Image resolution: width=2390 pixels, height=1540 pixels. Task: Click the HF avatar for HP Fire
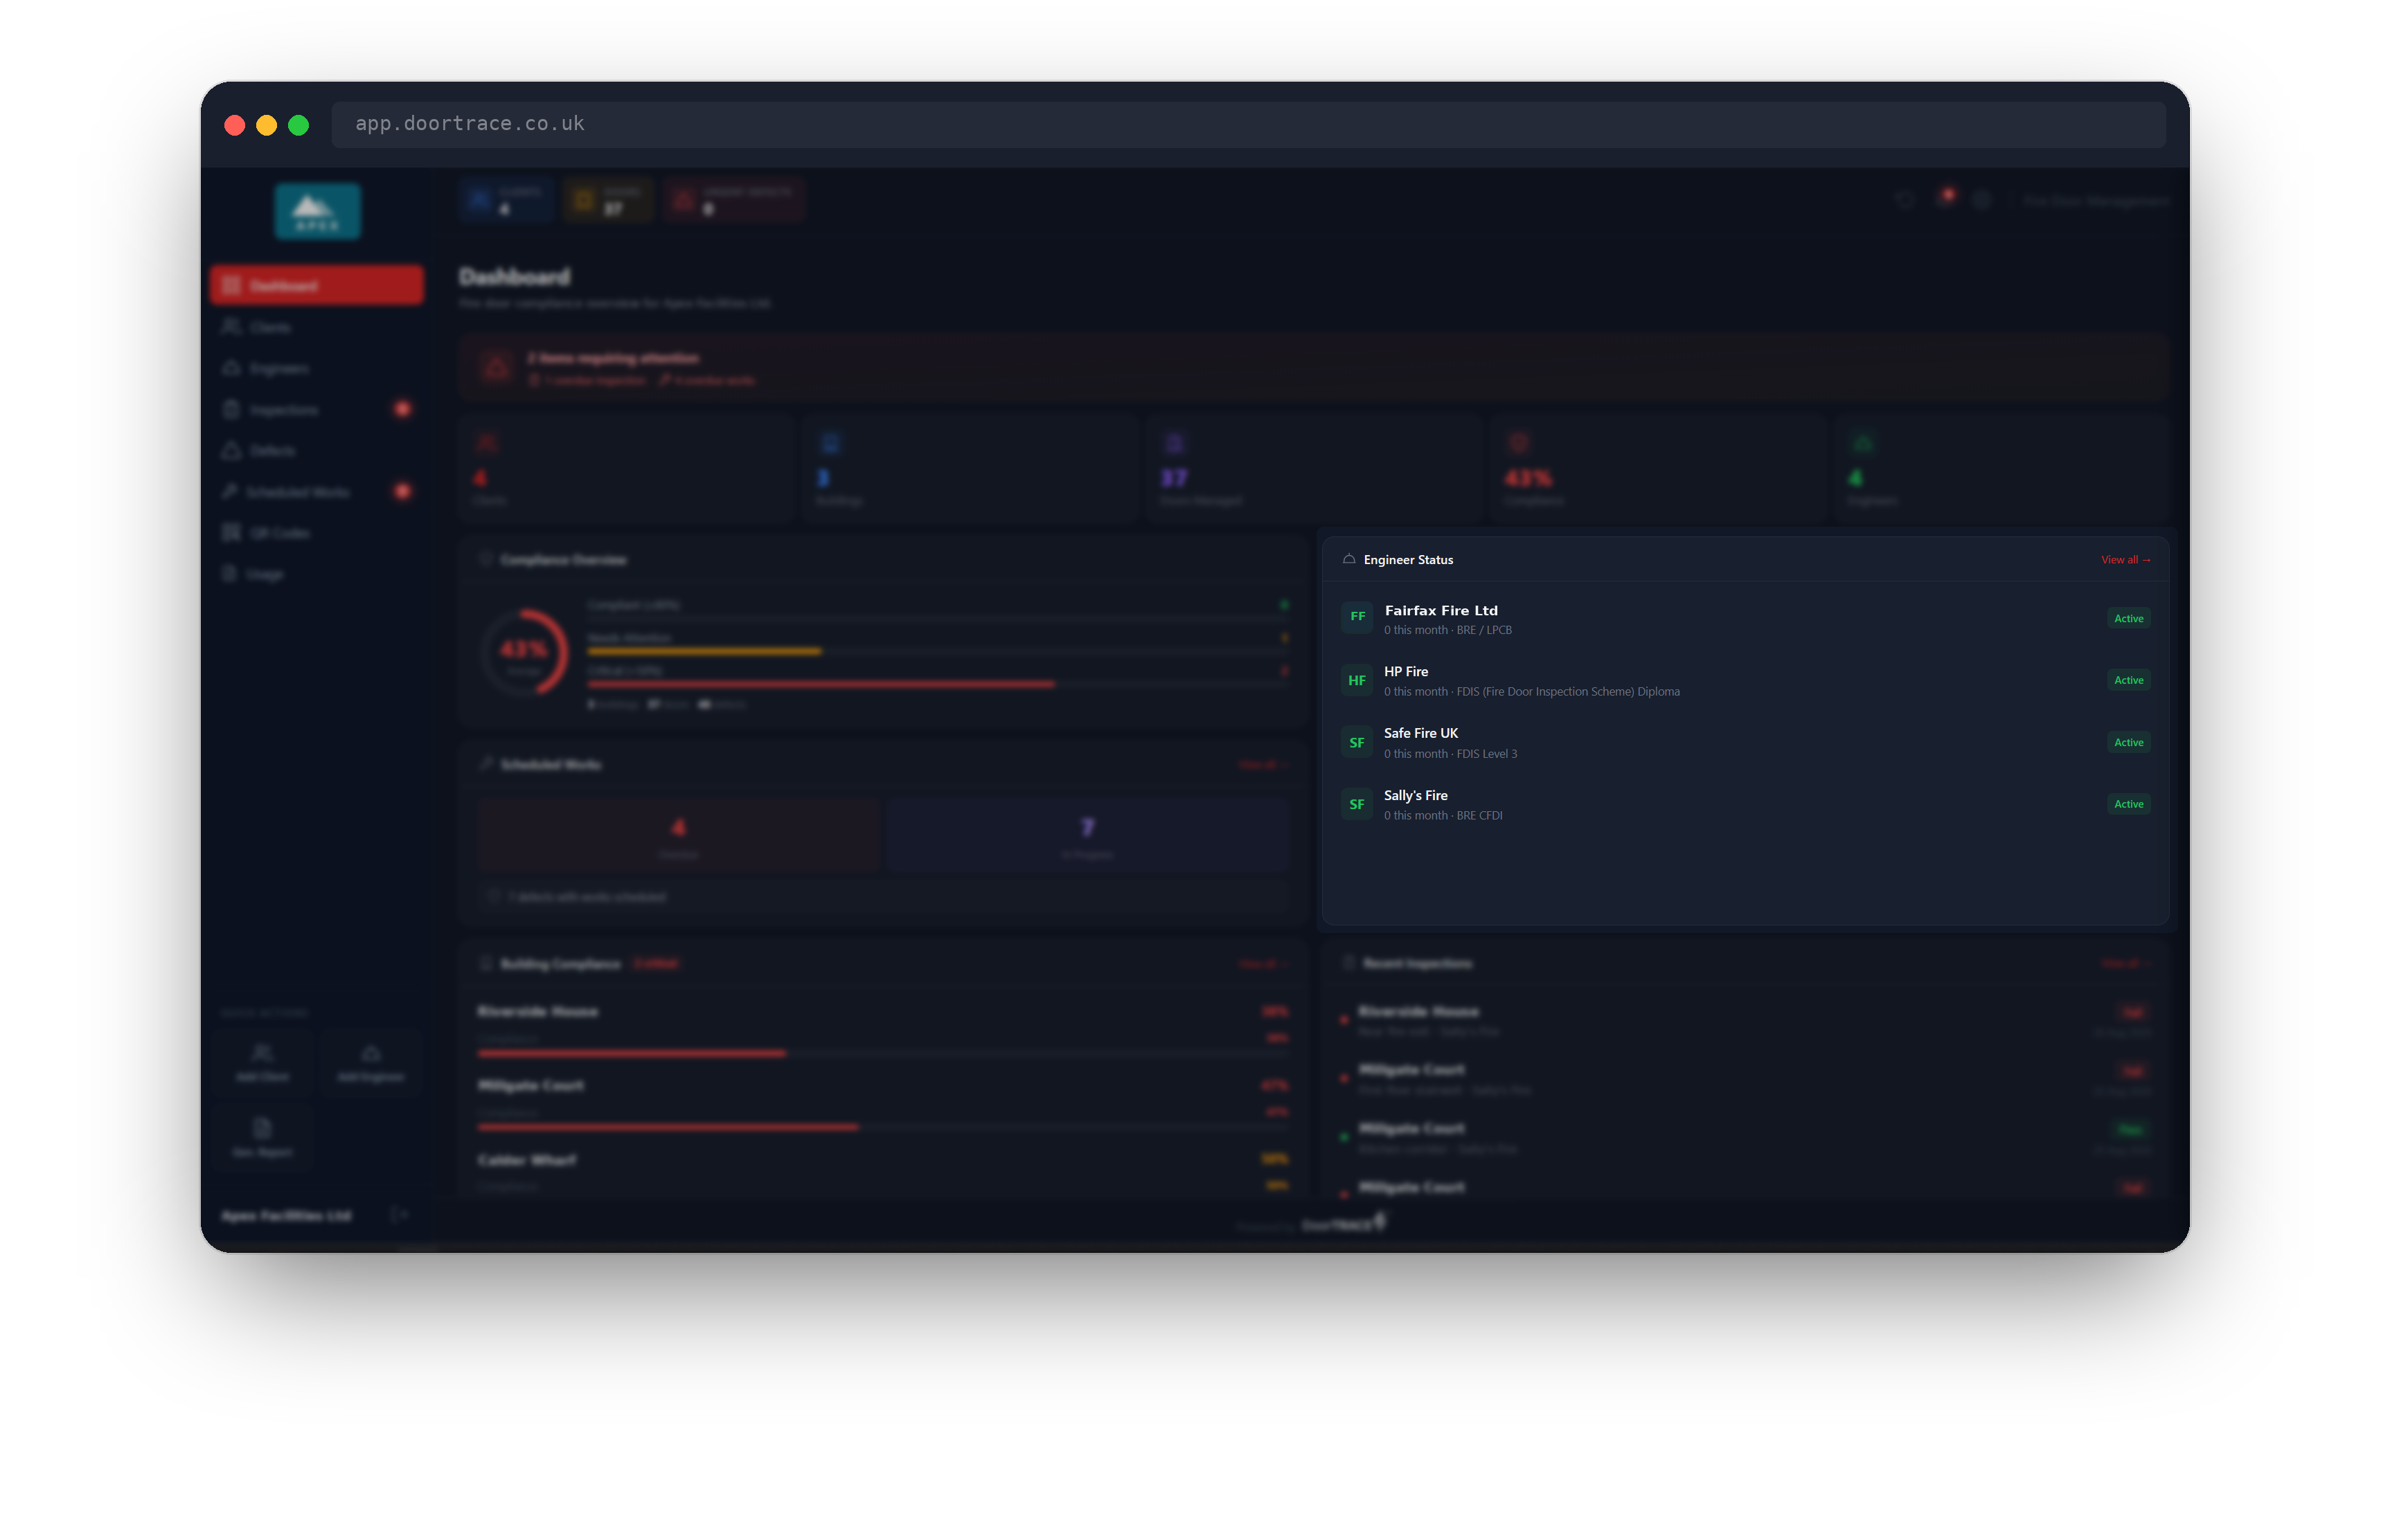pyautogui.click(x=1357, y=680)
